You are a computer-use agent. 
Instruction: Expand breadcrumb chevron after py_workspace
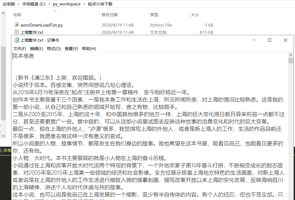(84, 4)
